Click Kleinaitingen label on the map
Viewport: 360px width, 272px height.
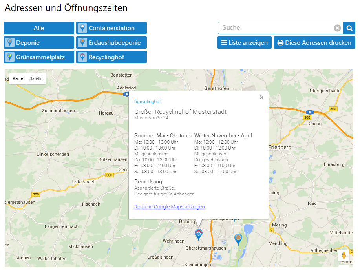point(198,265)
